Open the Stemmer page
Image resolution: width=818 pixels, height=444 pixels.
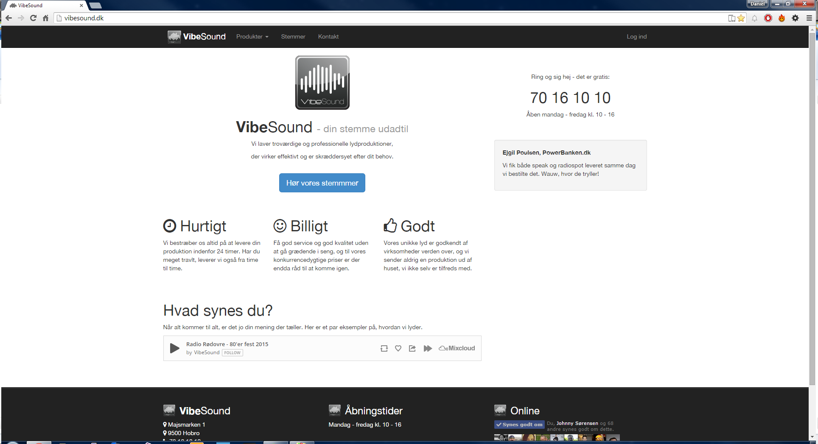coord(293,36)
